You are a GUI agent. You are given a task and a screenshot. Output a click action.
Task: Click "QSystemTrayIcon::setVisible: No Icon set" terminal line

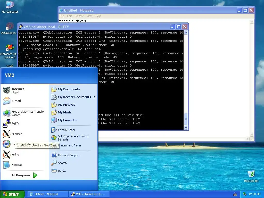pos(60,49)
